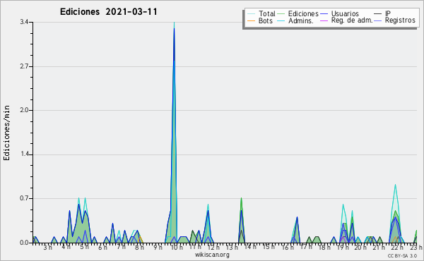Click the 1.4 y-axis value
424x261 pixels.
point(24,154)
